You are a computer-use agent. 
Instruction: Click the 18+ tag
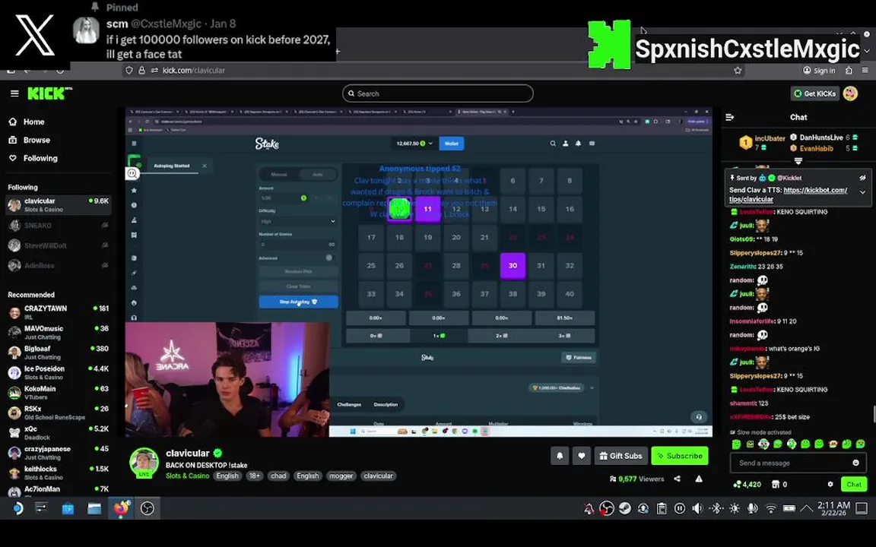pos(254,476)
